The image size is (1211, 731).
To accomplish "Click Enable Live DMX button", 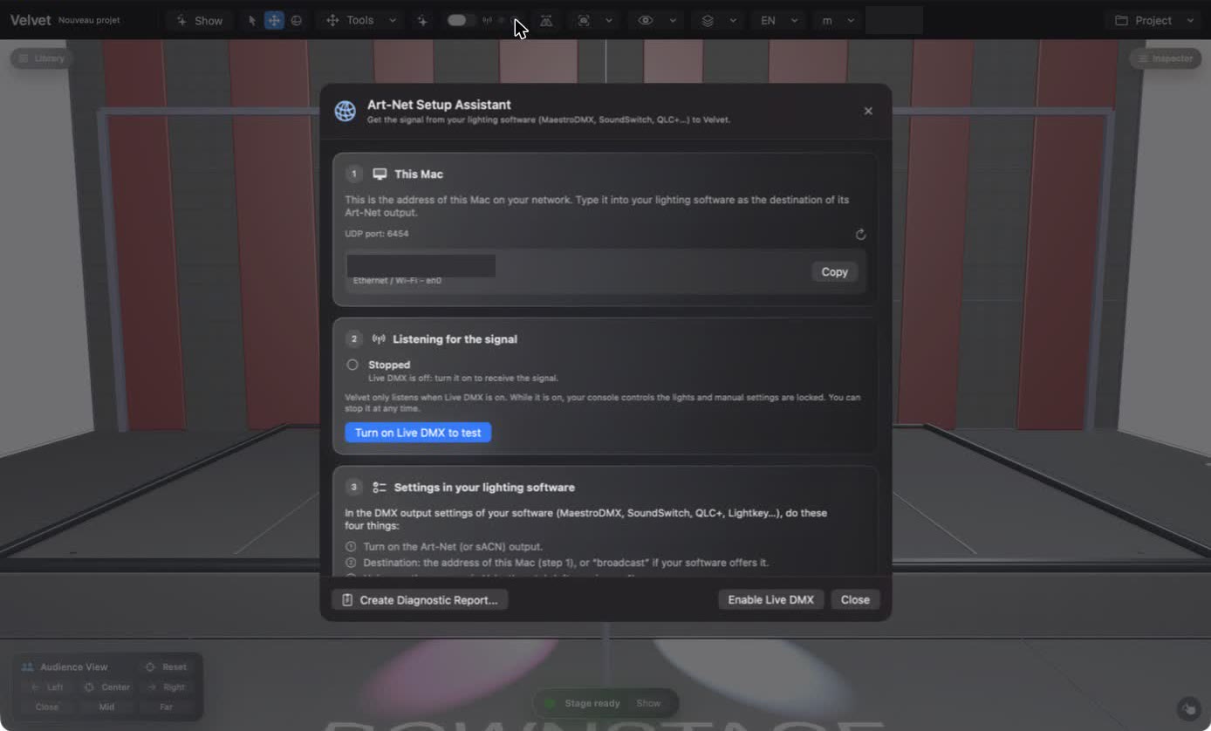I will pos(770,600).
